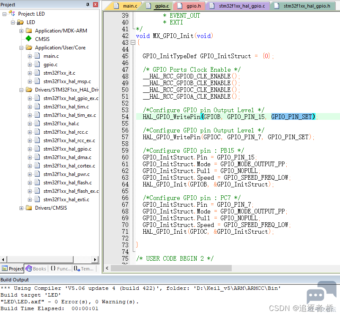
Task: Click file icon beside stm32f1xx_hal_cortex.c
Action: (x=37, y=165)
